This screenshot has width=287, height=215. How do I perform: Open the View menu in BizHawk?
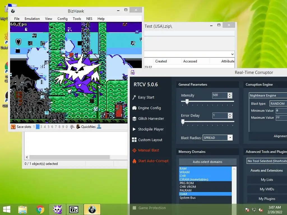coord(48,19)
